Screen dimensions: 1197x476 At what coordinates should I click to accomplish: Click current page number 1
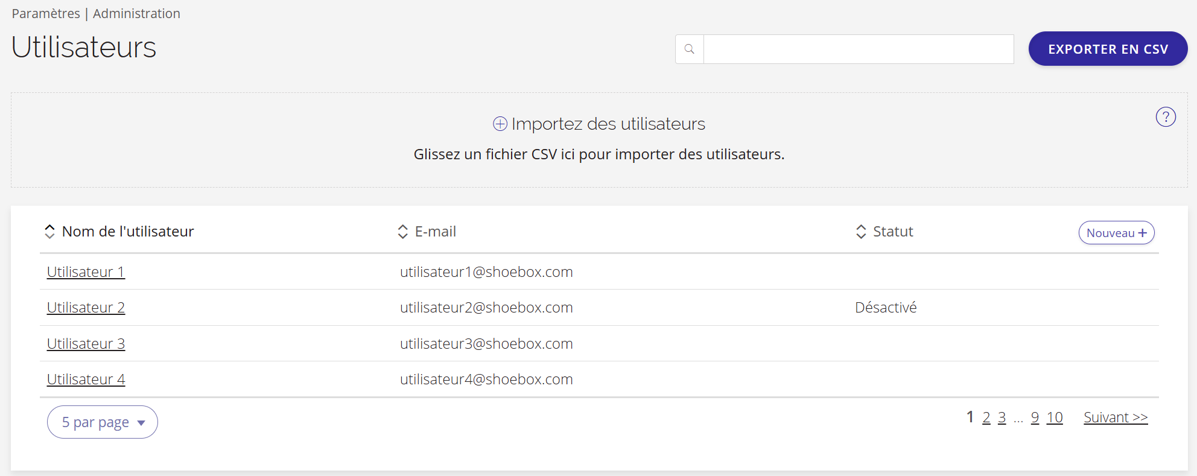[x=970, y=417]
